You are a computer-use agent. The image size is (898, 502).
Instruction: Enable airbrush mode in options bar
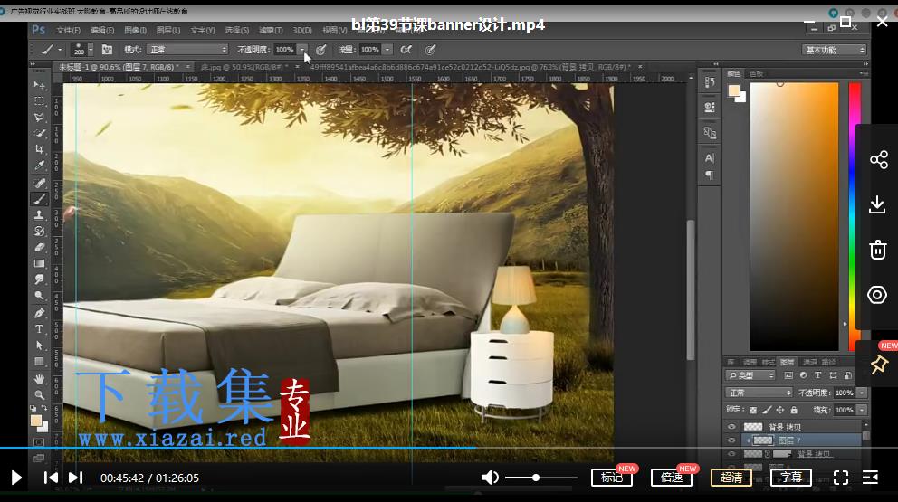coord(406,50)
